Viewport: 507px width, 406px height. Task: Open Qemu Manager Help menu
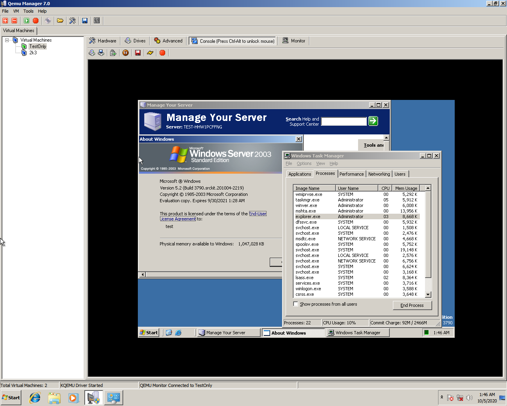[x=42, y=11]
